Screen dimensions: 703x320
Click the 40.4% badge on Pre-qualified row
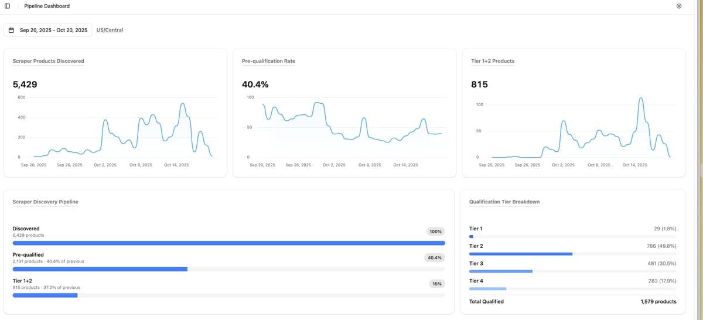click(x=435, y=258)
